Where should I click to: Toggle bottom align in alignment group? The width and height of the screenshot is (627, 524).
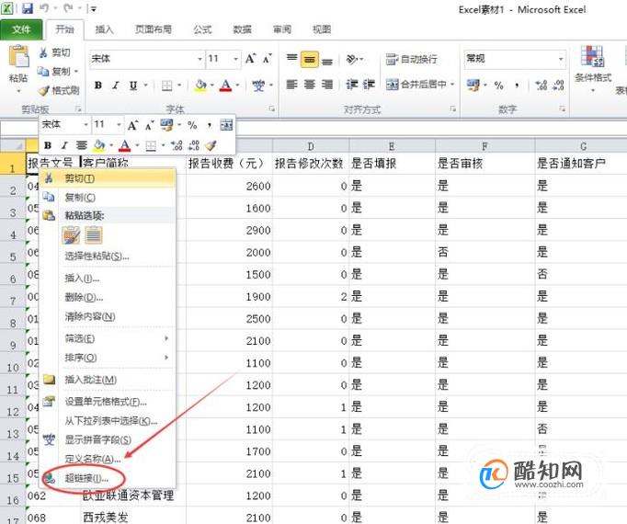(x=327, y=60)
